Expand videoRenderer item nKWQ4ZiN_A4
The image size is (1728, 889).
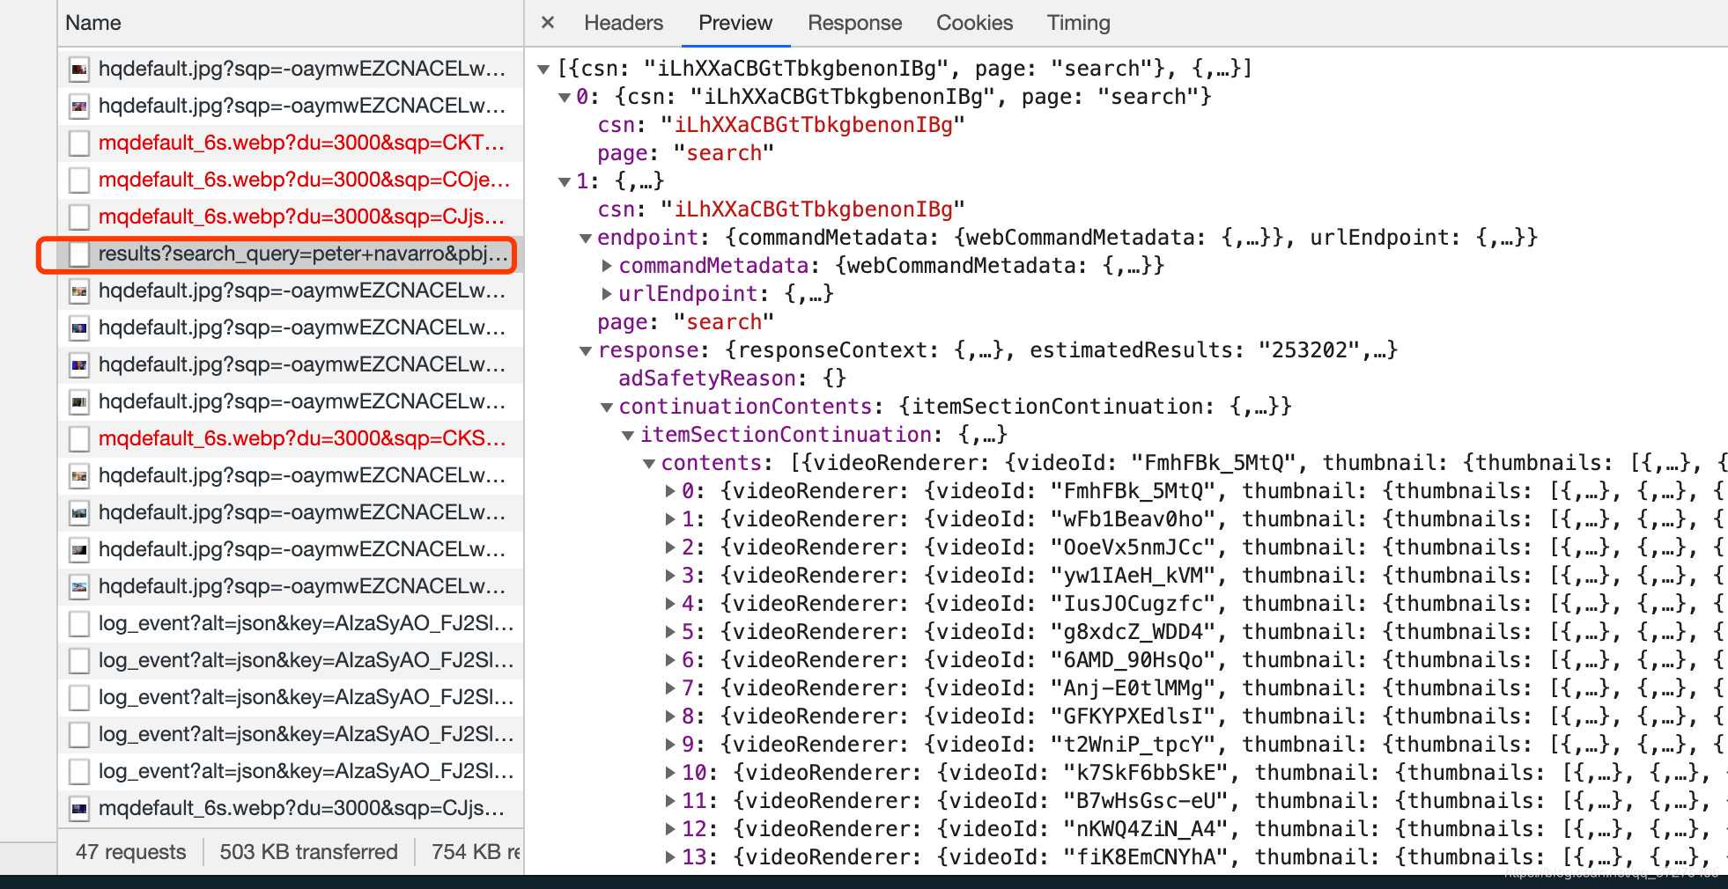click(x=670, y=829)
